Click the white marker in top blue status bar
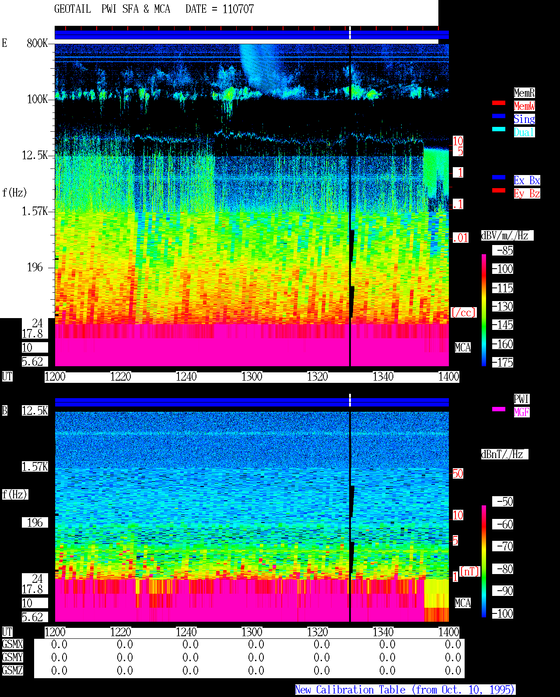Viewport: 560px width, 697px height. pyautogui.click(x=350, y=33)
